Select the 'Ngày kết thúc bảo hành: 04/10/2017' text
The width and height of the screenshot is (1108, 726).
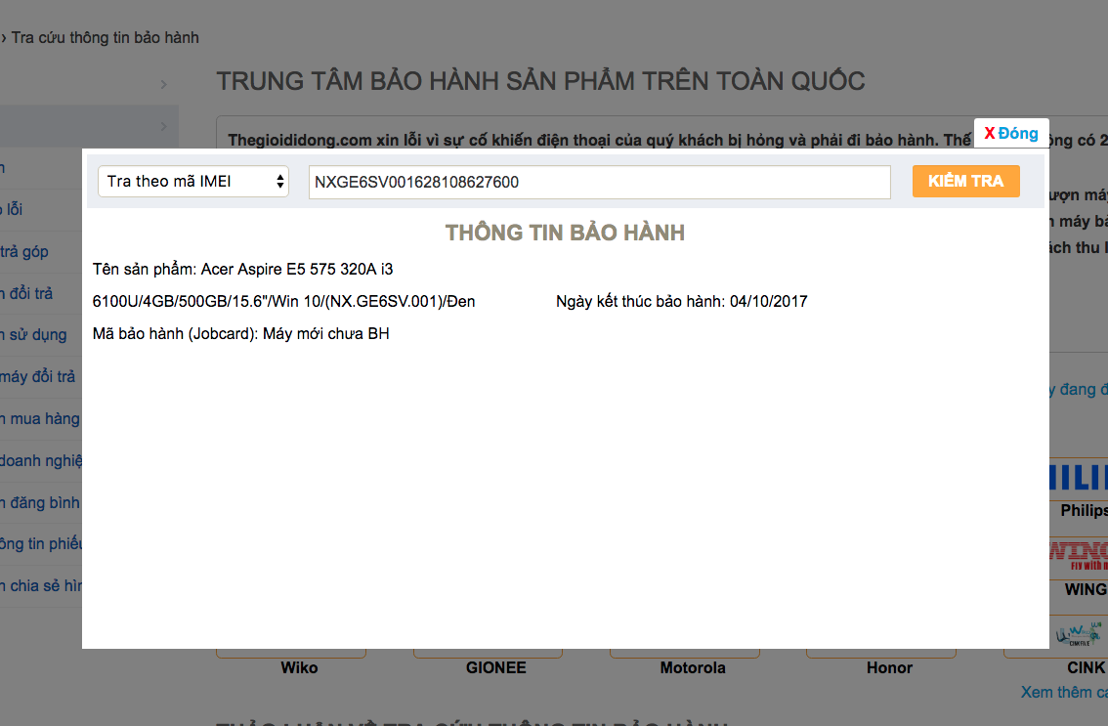681,302
